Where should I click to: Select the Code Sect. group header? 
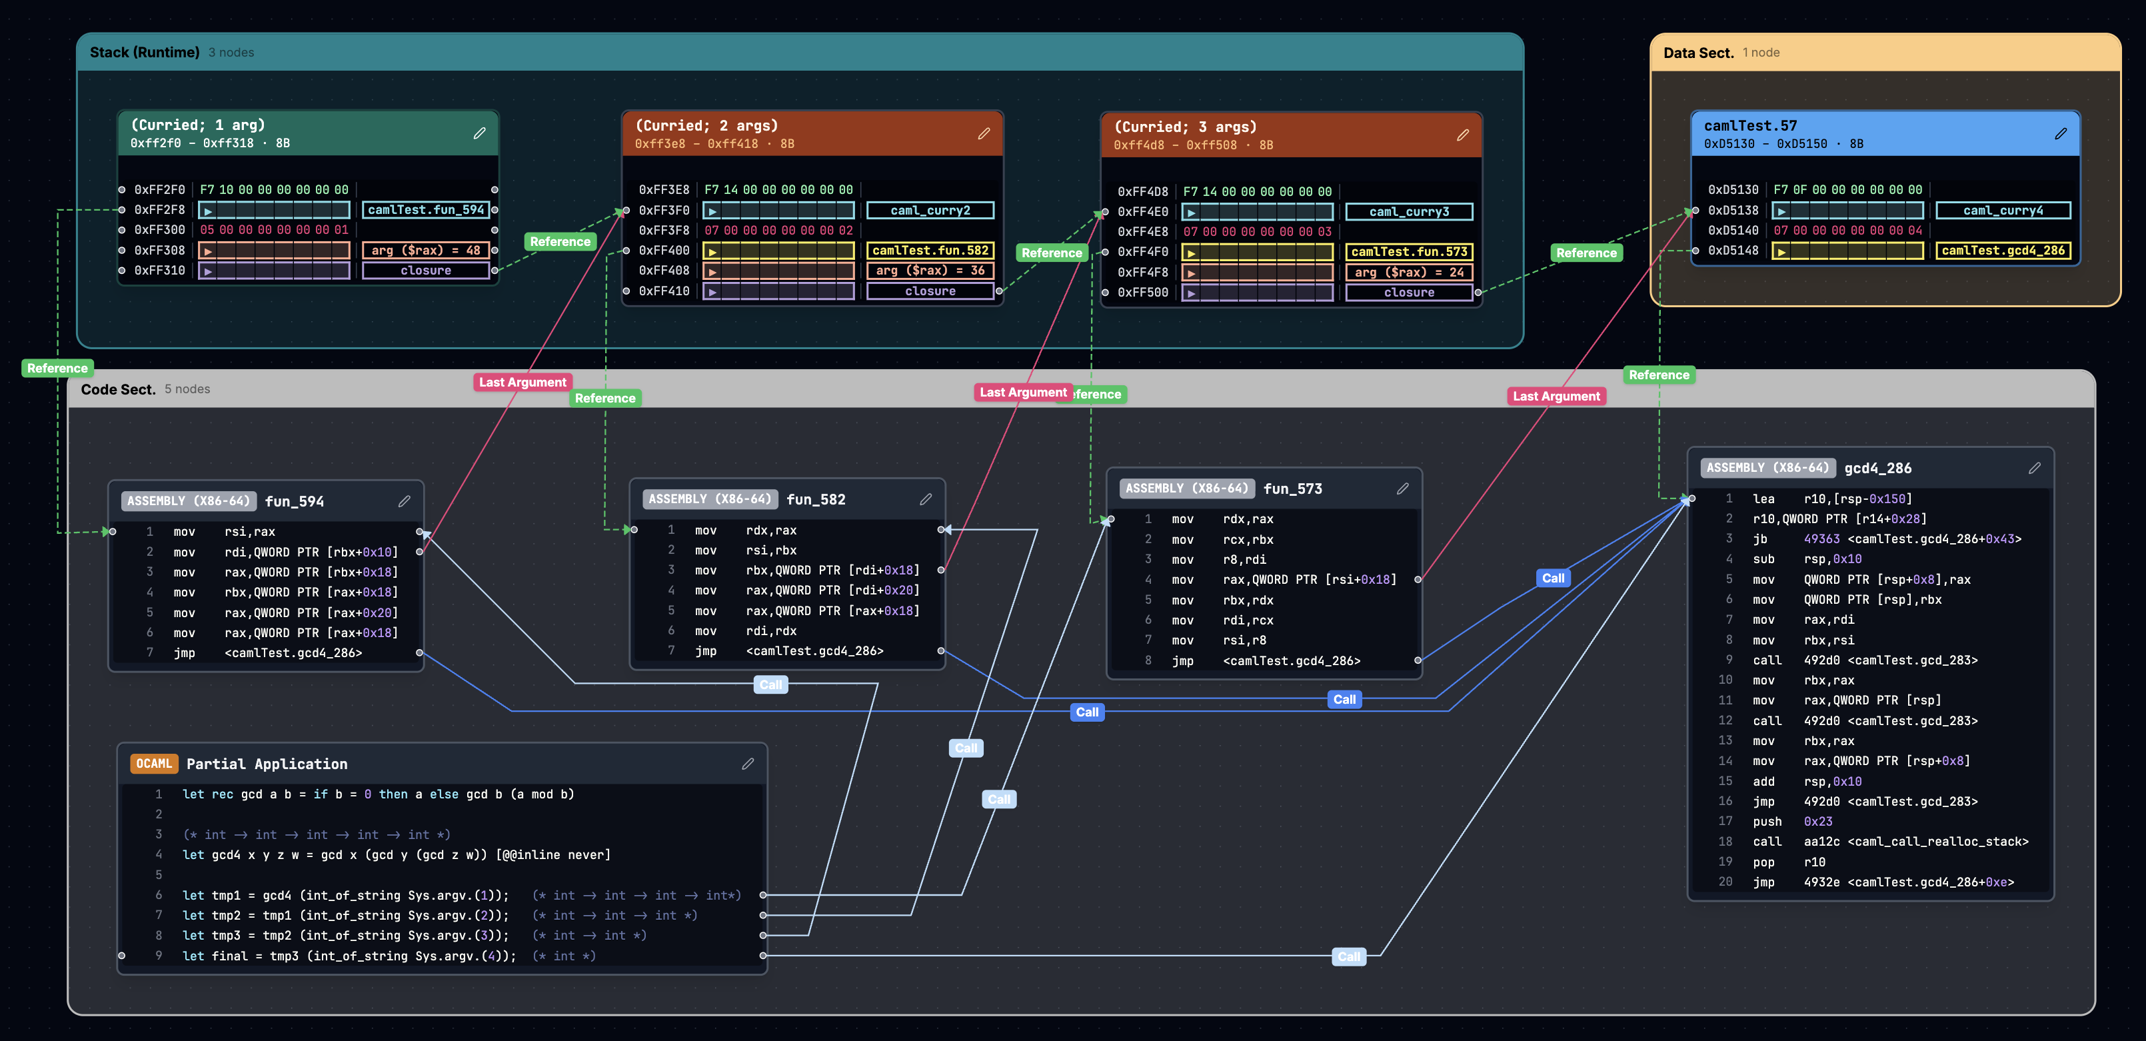(1080, 389)
